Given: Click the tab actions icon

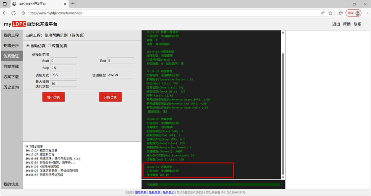Looking at the screenshot, I should click(5, 4).
